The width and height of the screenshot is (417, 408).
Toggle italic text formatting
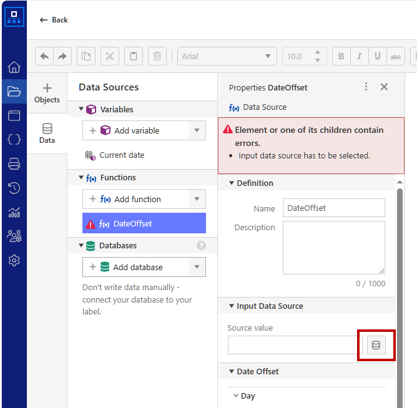359,56
